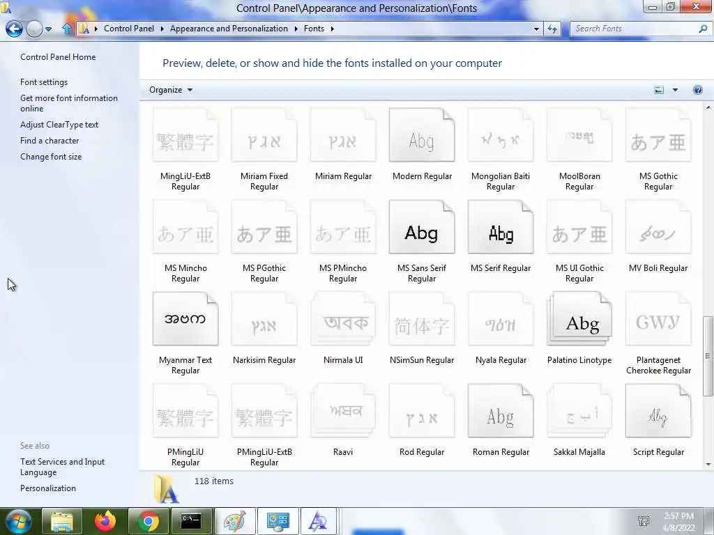
Task: Select the Raavi font family icon
Action: (x=343, y=410)
